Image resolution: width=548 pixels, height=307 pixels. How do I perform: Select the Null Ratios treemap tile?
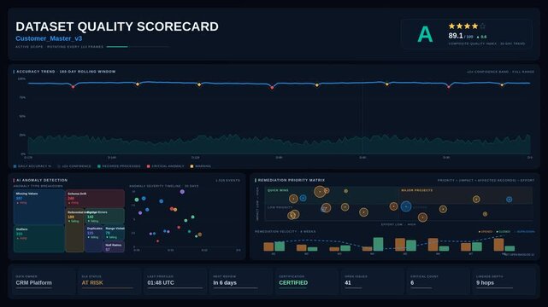click(x=114, y=246)
